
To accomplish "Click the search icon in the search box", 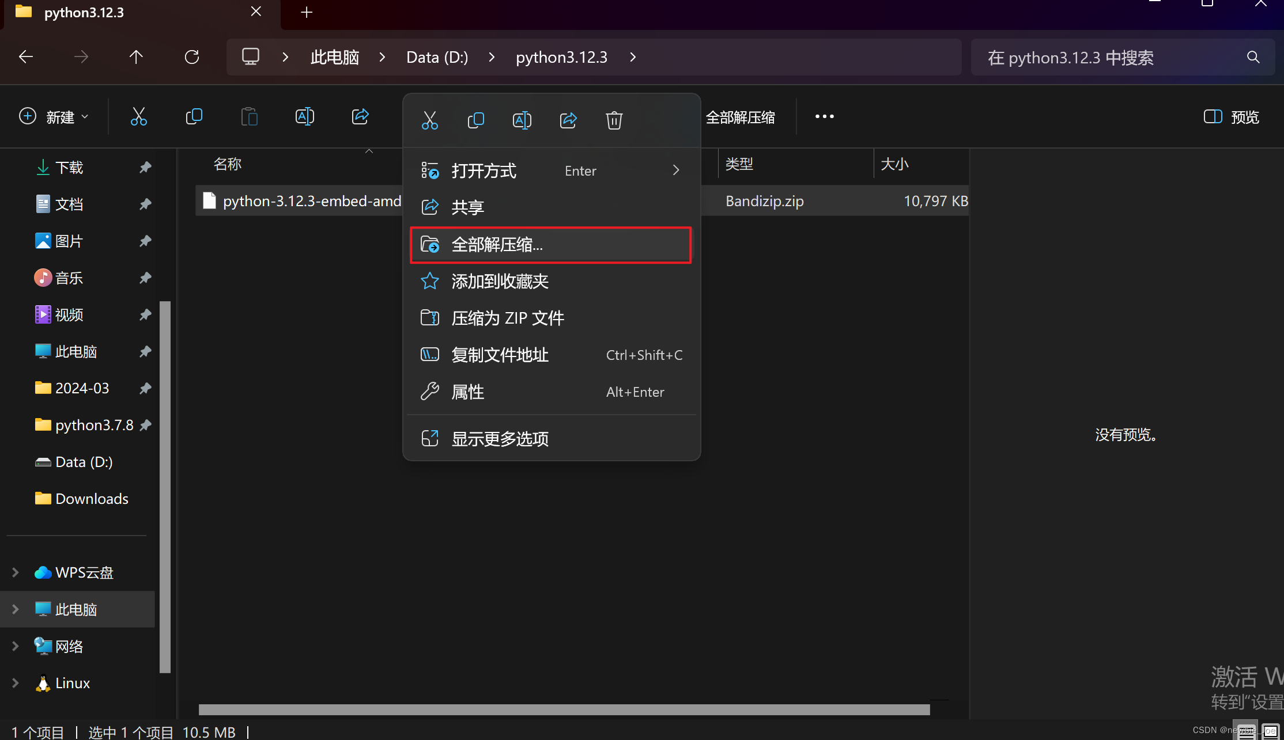I will click(x=1253, y=57).
